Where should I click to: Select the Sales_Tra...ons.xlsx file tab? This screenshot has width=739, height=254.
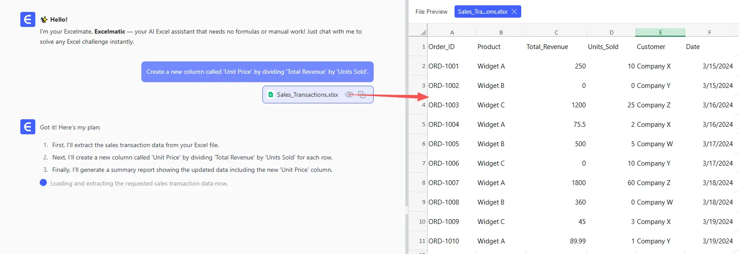point(482,11)
